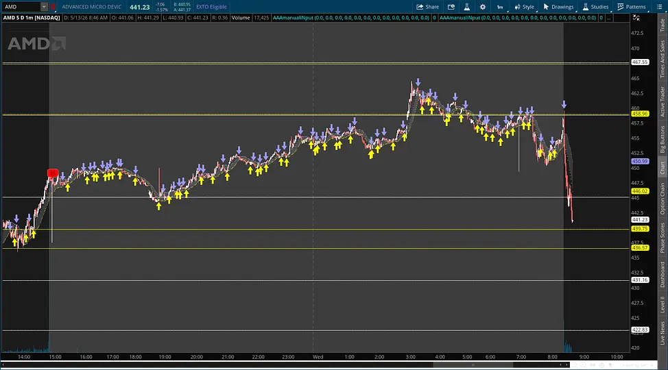Expand the AMD symbol dropdown arrow
668x370 pixels.
(x=43, y=7)
